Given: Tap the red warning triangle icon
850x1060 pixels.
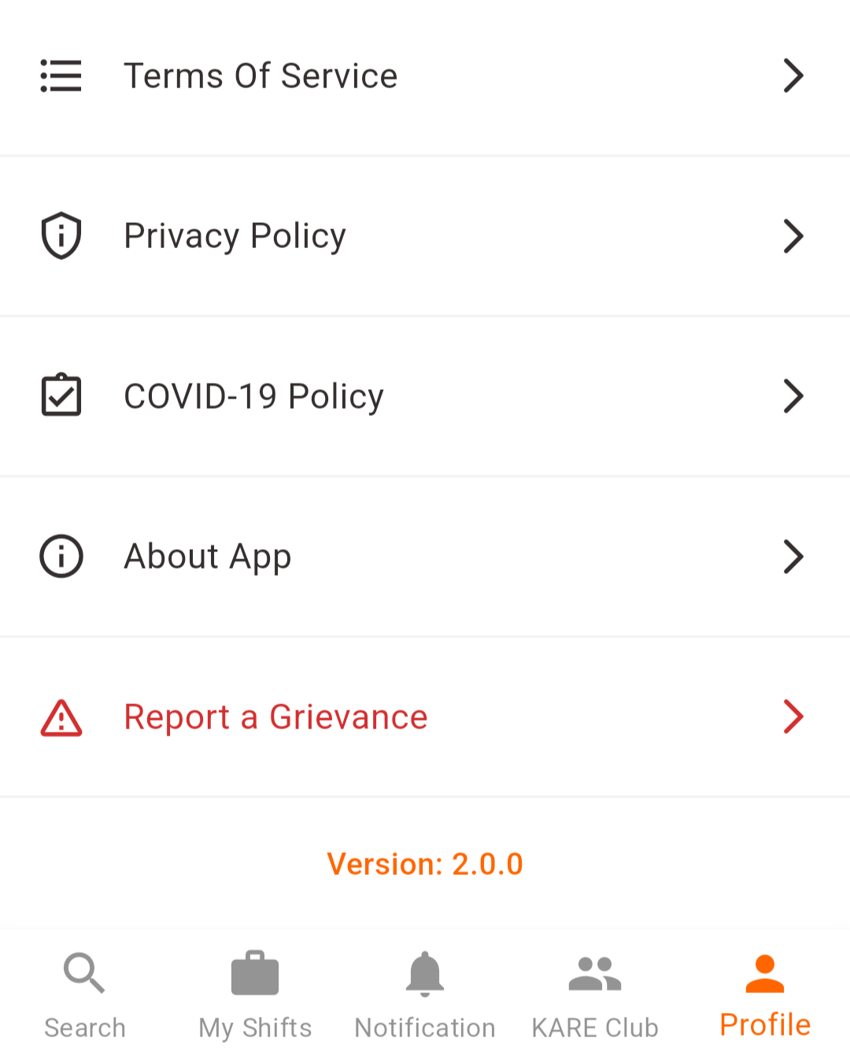Looking at the screenshot, I should coord(61,717).
